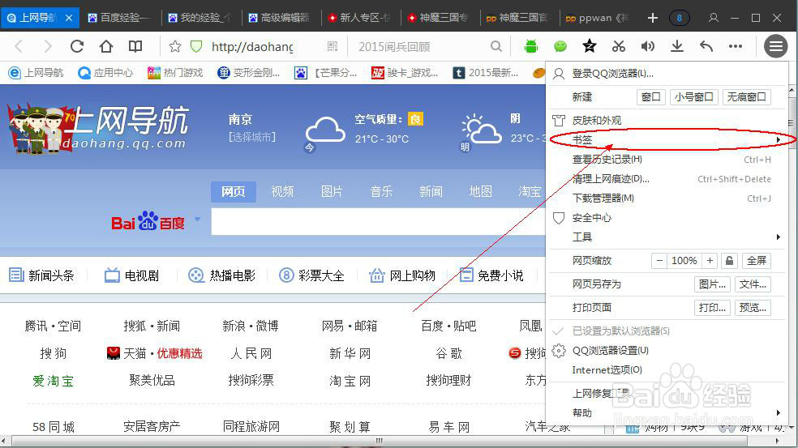Screen dimensions: 798x448
Task: Open 新闻头条 news link
Action: (41, 275)
